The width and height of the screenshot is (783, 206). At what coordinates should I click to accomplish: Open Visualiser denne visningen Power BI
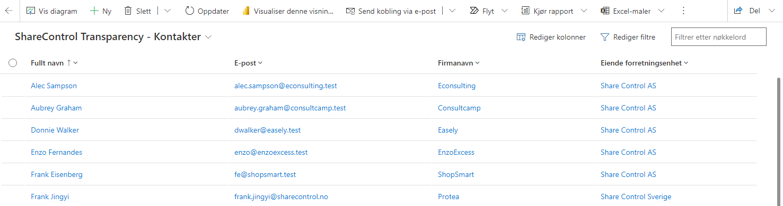[288, 11]
